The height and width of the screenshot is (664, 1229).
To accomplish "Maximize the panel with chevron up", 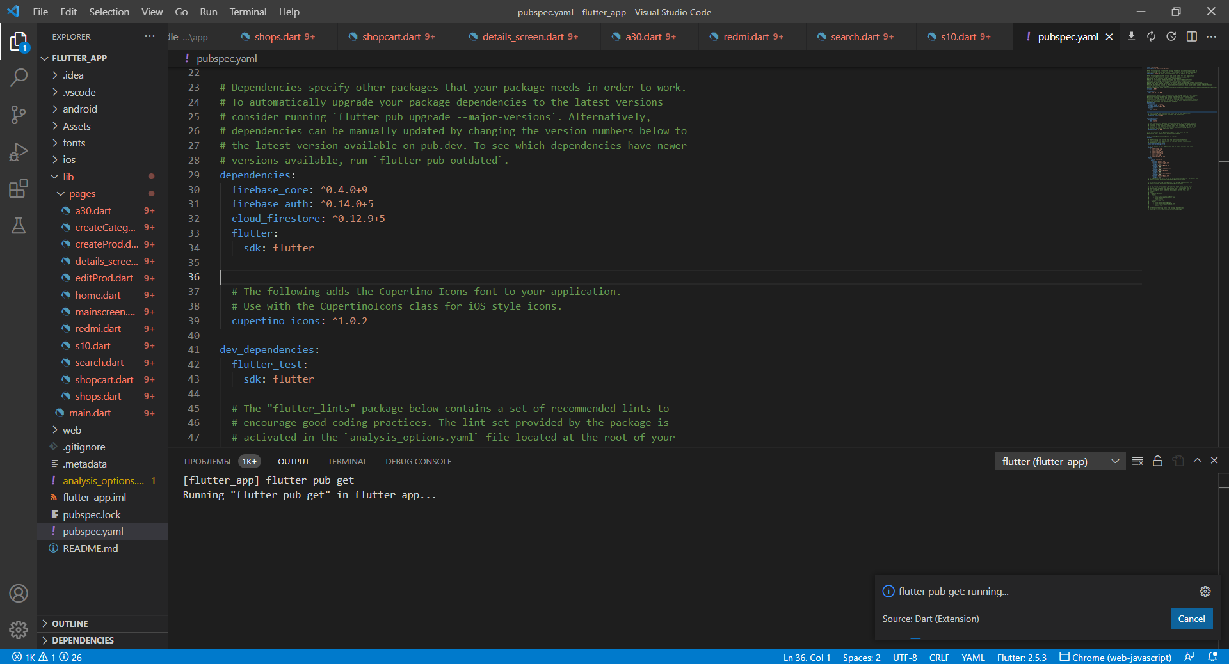I will click(x=1197, y=461).
